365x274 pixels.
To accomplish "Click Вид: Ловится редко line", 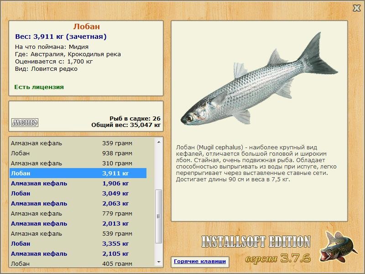I will (46, 69).
